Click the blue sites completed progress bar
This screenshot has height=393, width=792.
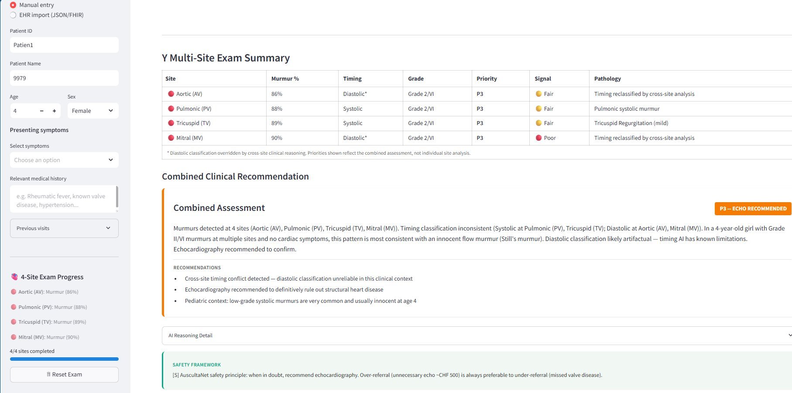point(64,359)
